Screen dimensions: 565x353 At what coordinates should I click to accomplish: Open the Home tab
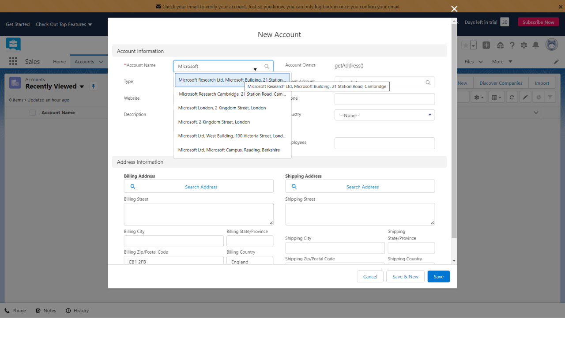pos(59,62)
